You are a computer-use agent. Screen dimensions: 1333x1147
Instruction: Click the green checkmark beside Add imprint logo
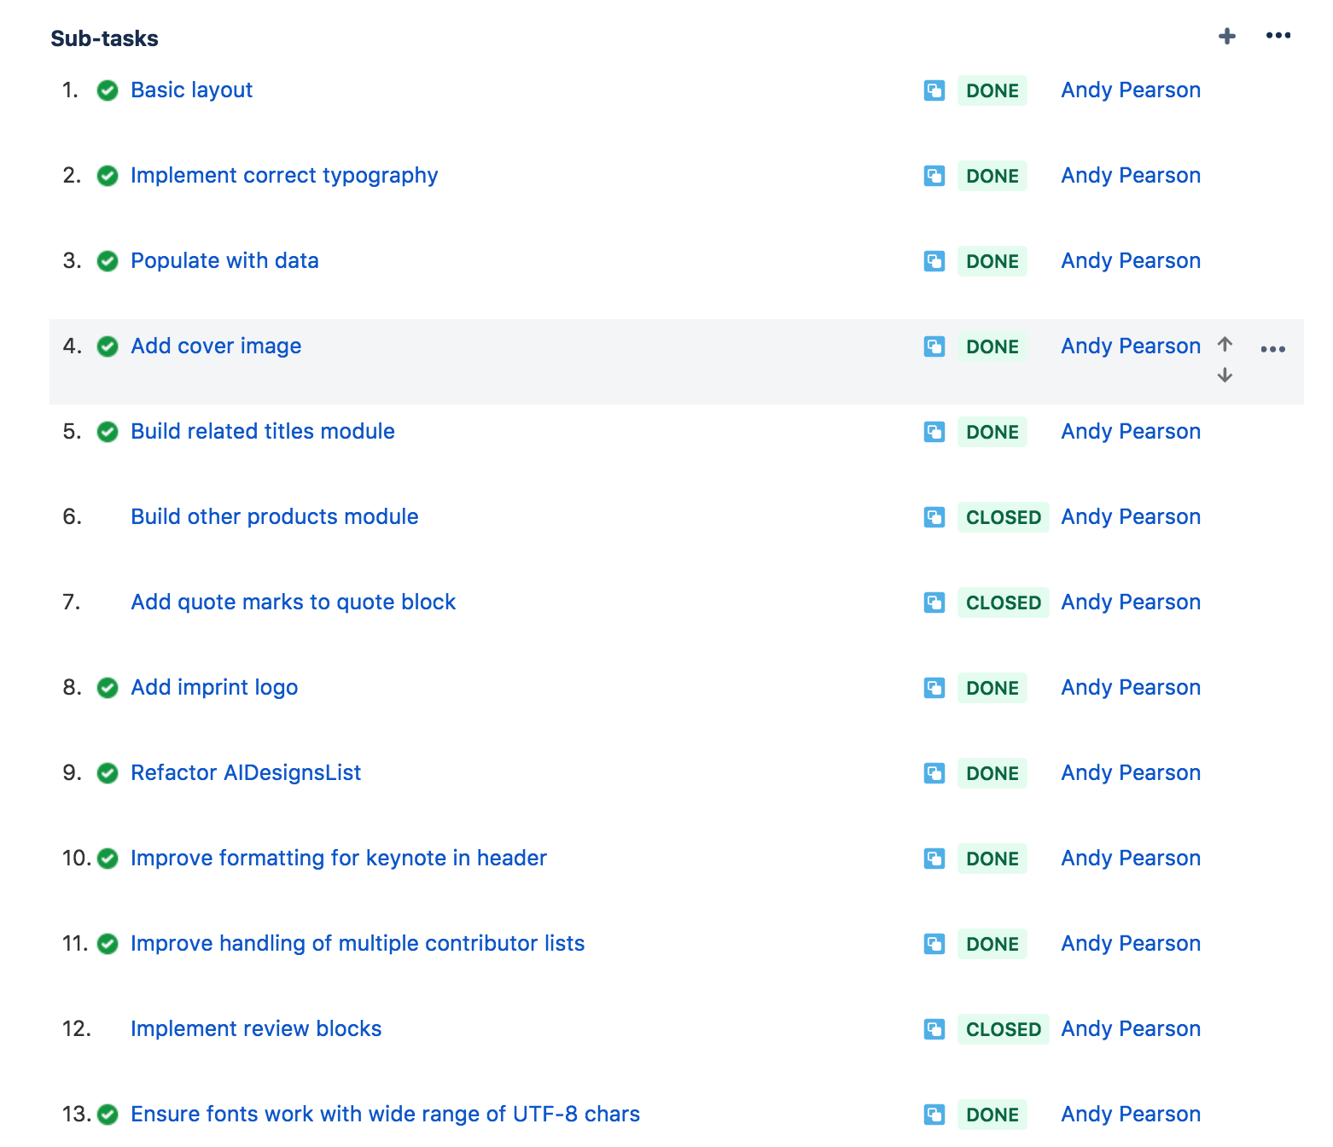point(108,688)
